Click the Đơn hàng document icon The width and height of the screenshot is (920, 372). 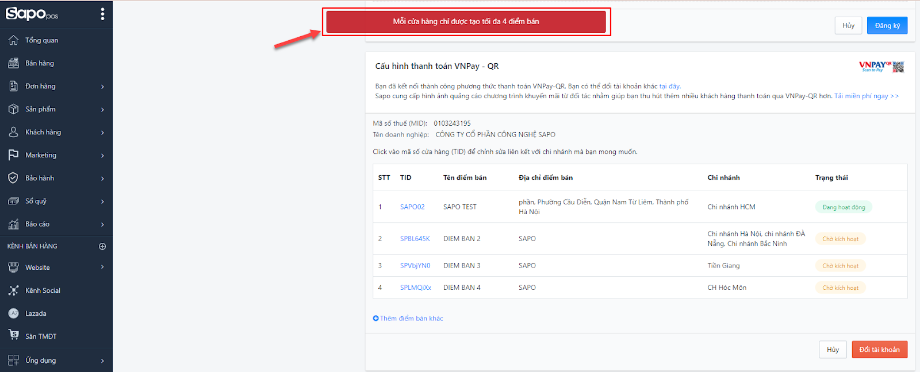(x=13, y=86)
